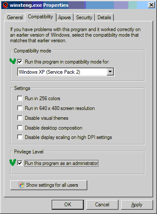Open the compatibility mode dropdown arrow
The height and width of the screenshot is (214, 157).
(110, 72)
